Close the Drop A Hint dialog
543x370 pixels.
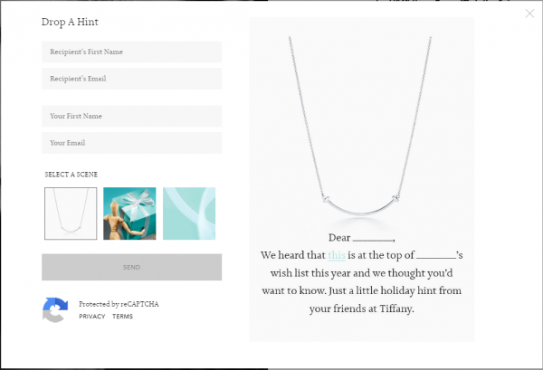click(529, 14)
